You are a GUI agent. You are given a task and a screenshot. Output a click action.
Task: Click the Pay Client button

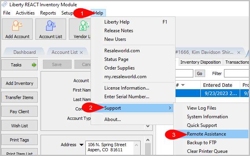pyautogui.click(x=19, y=112)
